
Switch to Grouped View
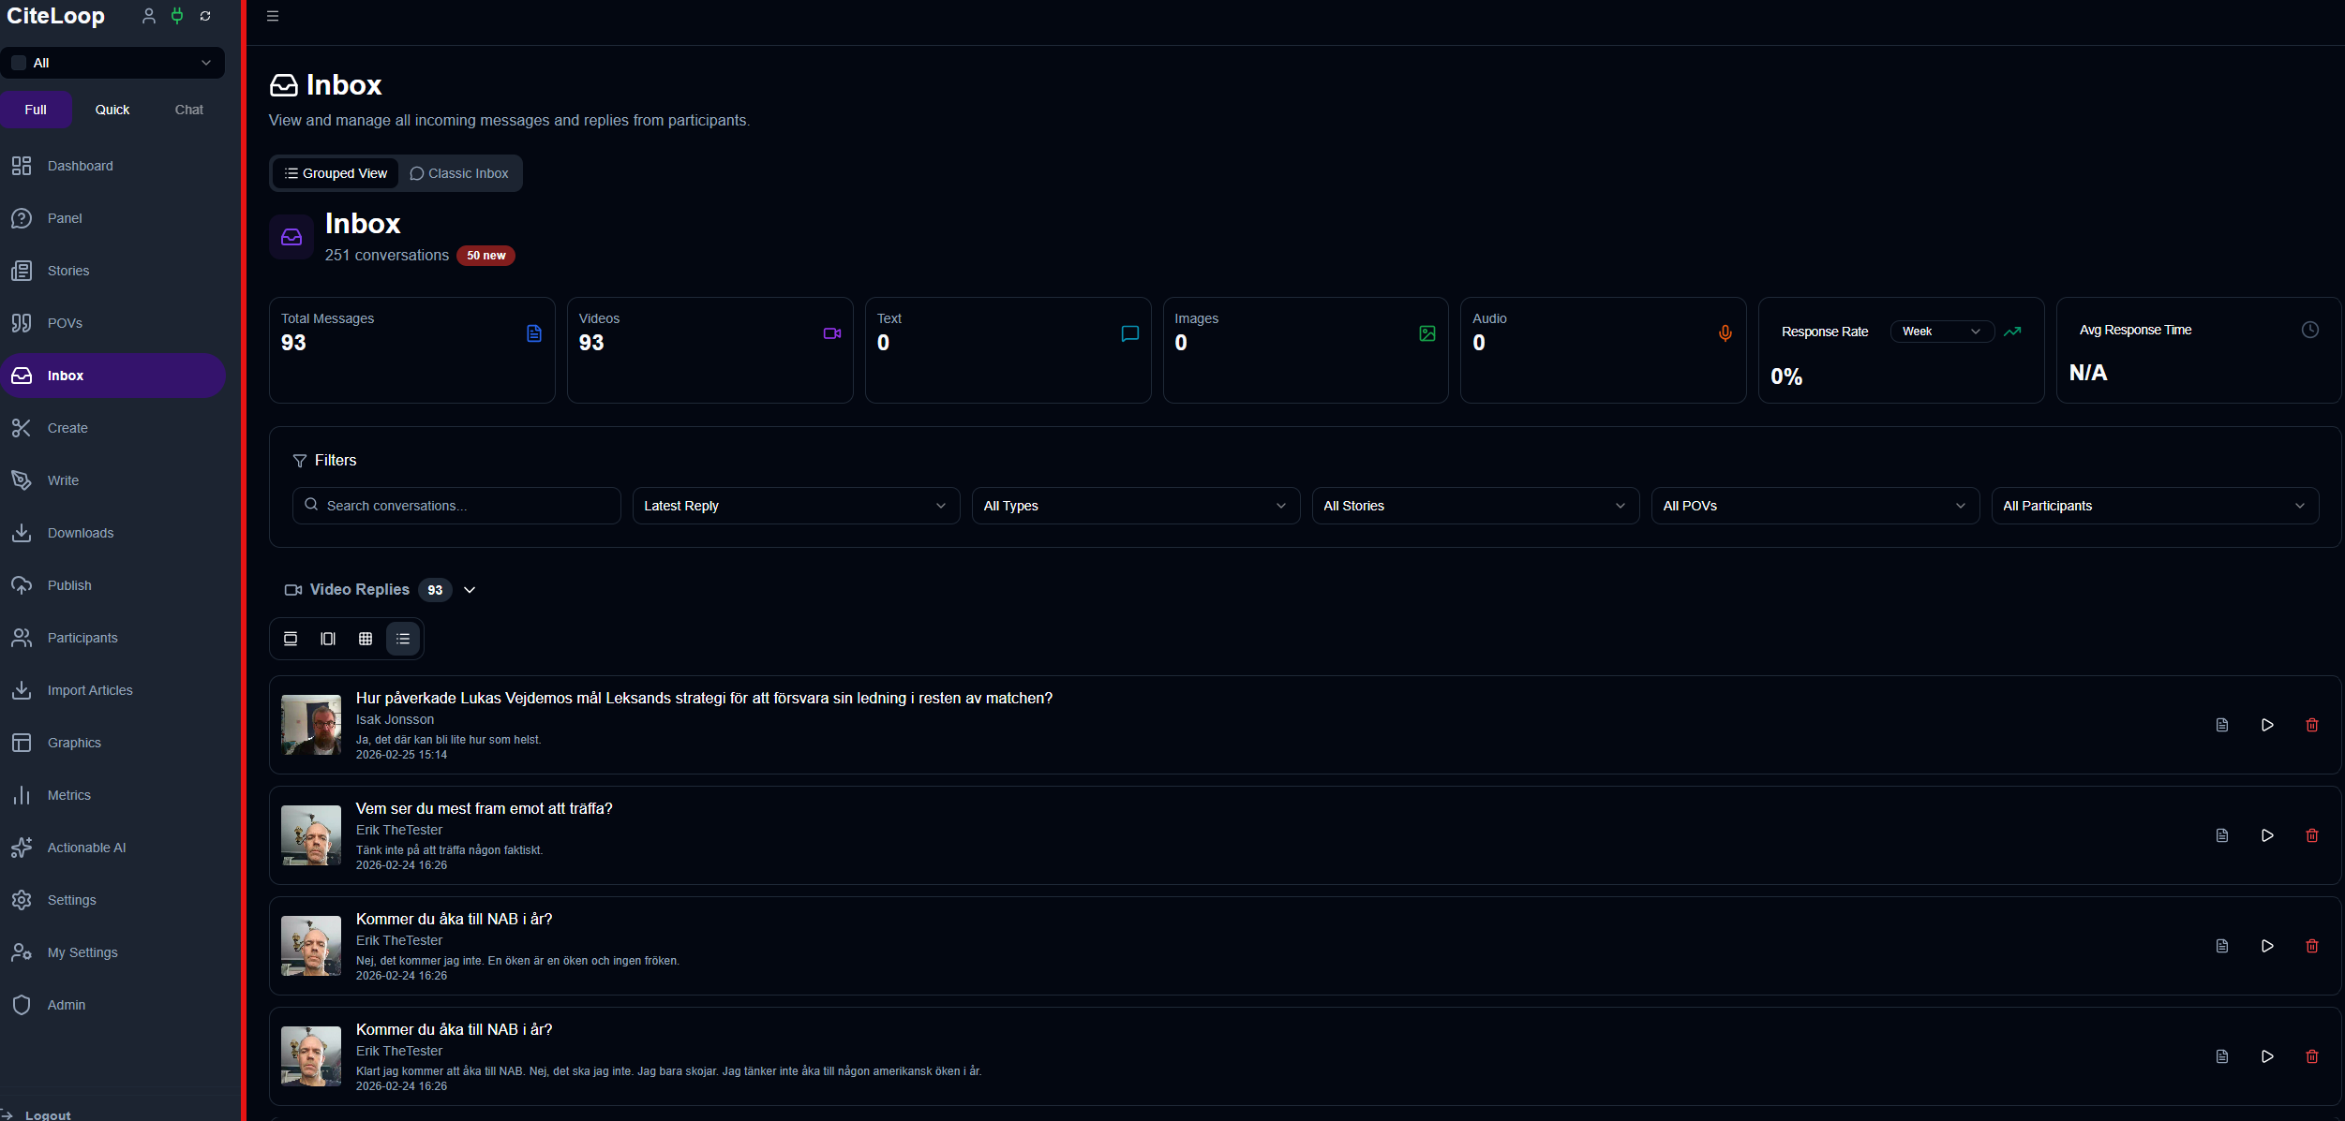[336, 173]
